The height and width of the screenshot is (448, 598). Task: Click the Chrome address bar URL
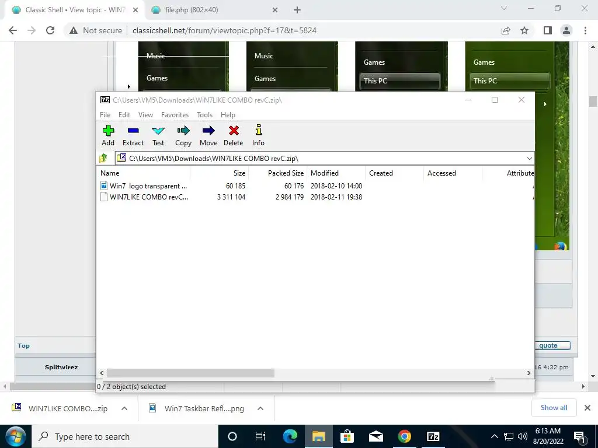click(225, 30)
